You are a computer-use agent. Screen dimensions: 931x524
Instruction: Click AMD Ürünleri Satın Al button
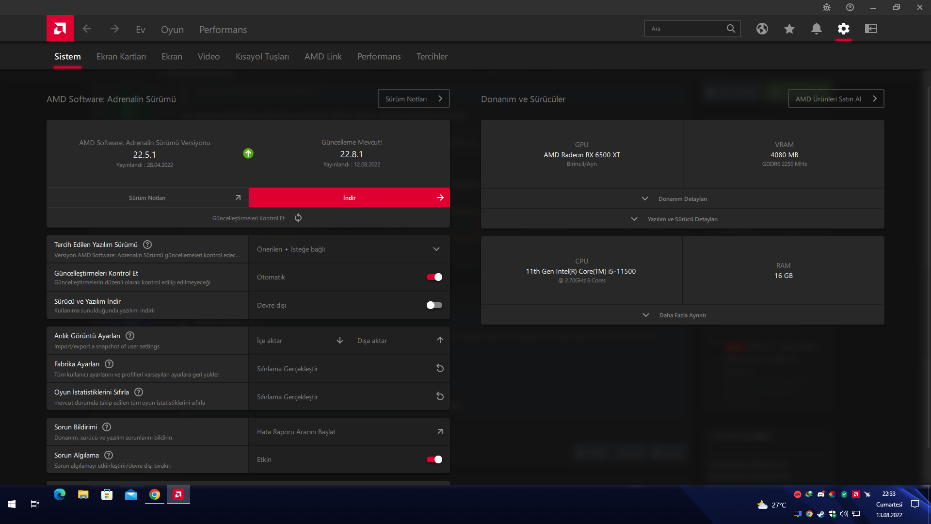point(835,99)
